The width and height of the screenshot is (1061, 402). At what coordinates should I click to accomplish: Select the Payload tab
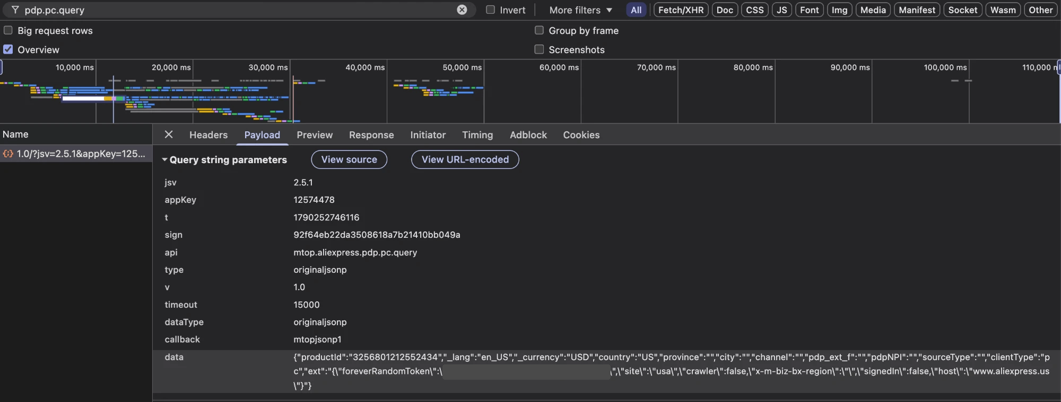click(x=262, y=135)
